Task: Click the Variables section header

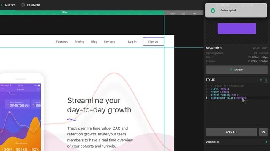Action: point(213,142)
